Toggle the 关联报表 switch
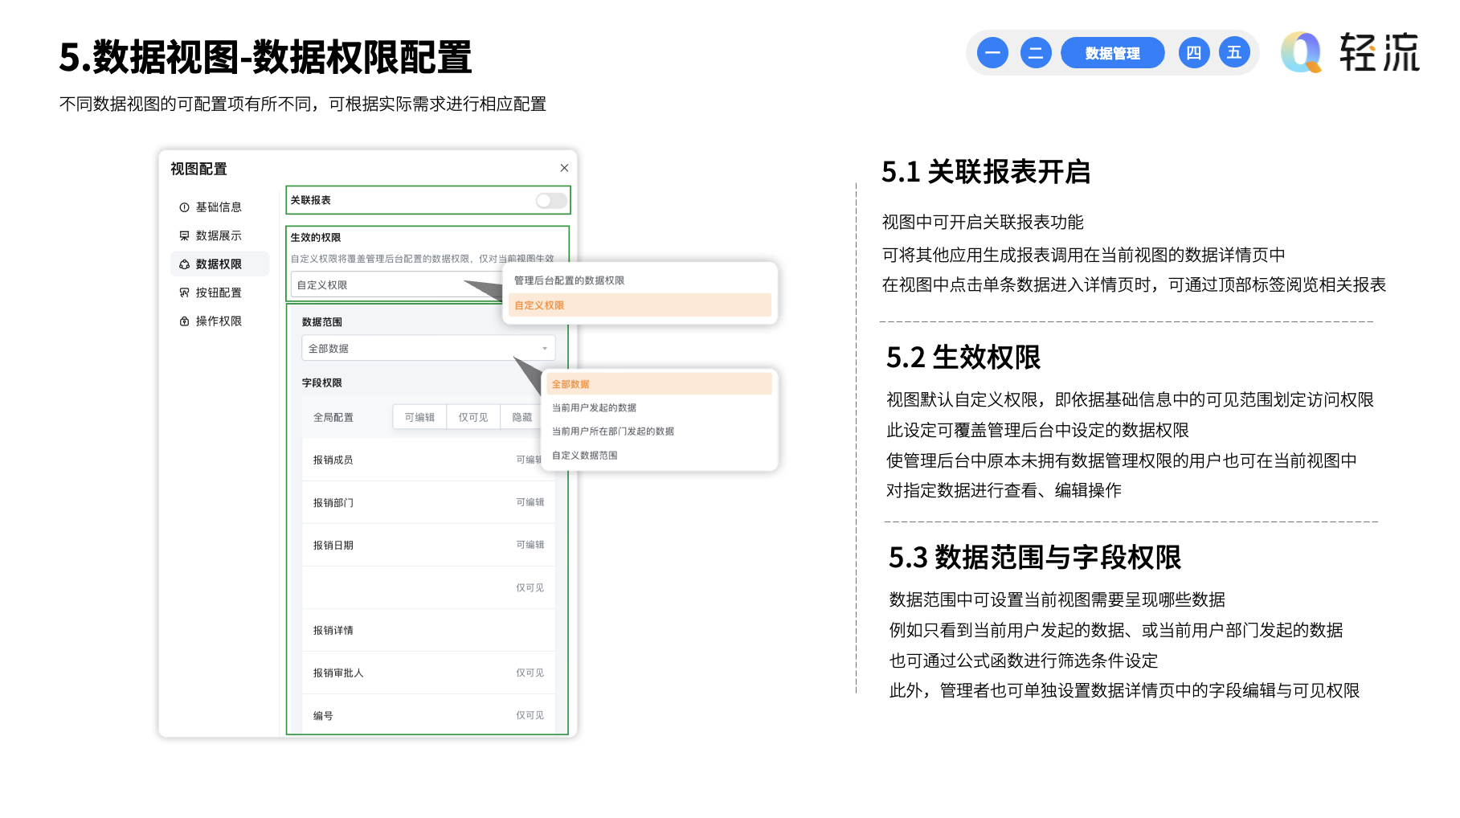1460x818 pixels. click(551, 200)
